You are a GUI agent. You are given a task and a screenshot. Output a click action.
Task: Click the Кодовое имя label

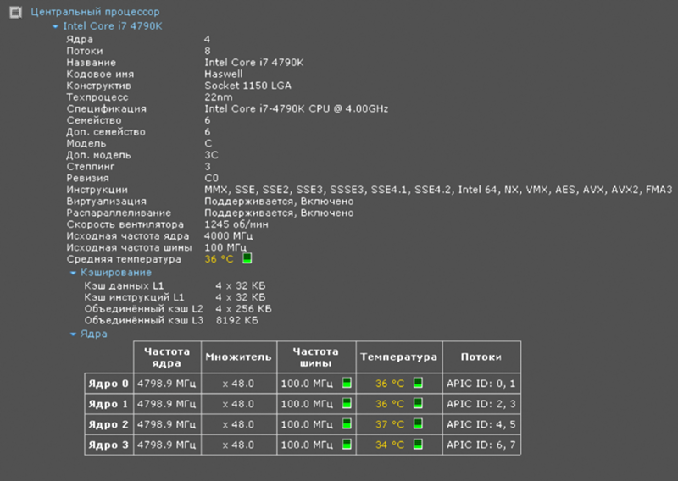[100, 74]
